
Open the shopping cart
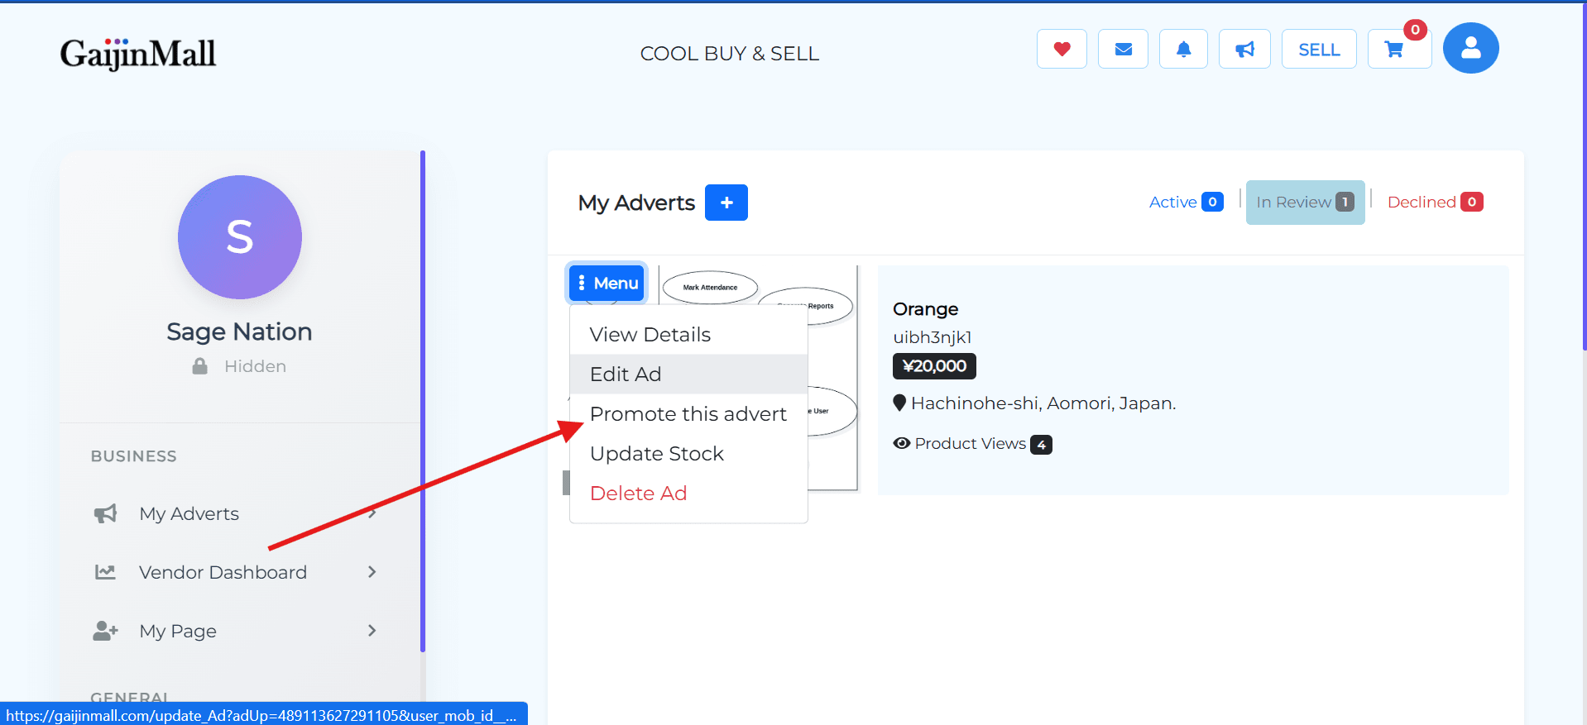tap(1399, 49)
